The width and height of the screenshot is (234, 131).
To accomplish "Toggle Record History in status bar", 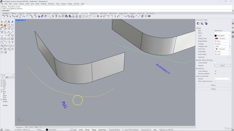I will point(146,130).
